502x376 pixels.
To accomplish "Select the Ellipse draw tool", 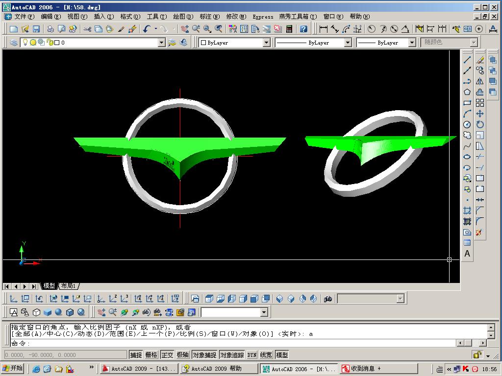I will click(x=467, y=157).
